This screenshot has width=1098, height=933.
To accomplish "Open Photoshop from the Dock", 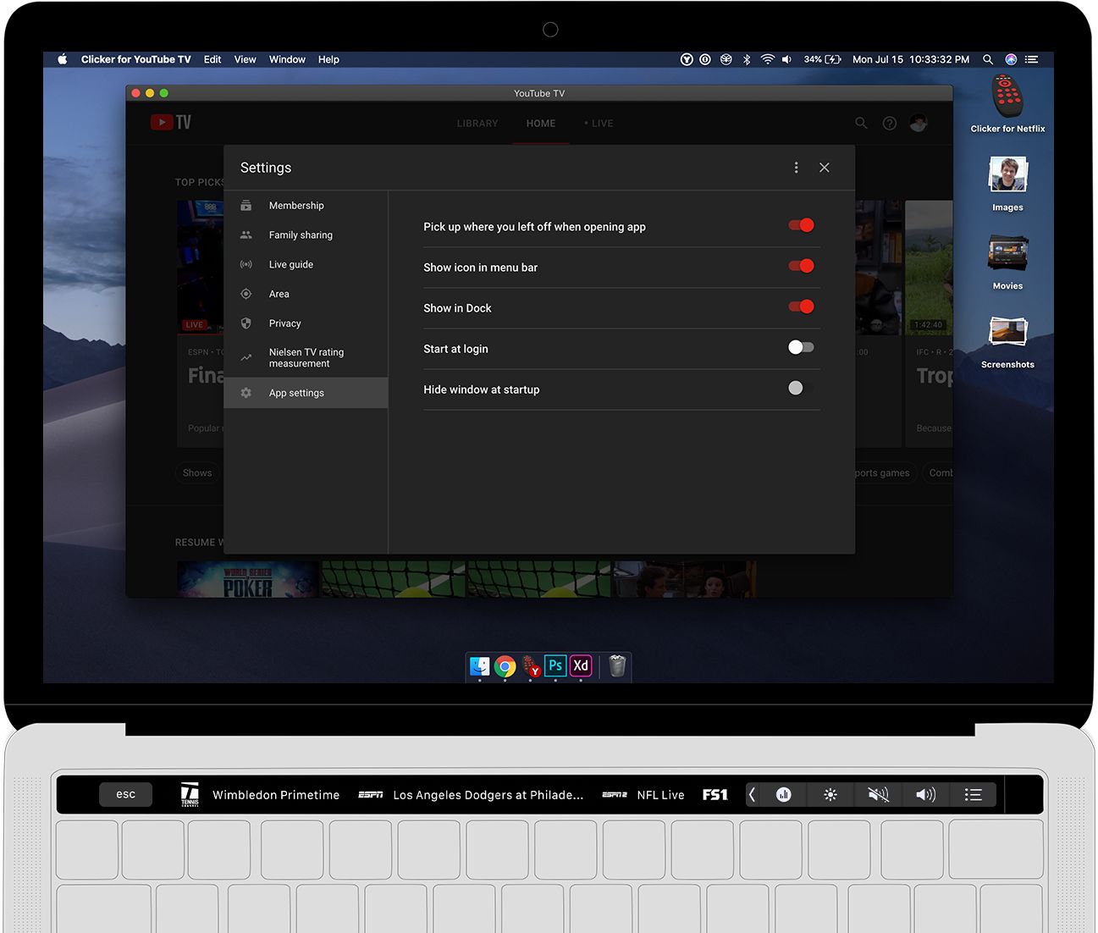I will [x=555, y=666].
